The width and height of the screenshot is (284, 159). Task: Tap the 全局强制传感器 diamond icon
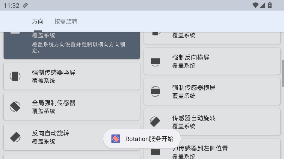tap(15, 106)
